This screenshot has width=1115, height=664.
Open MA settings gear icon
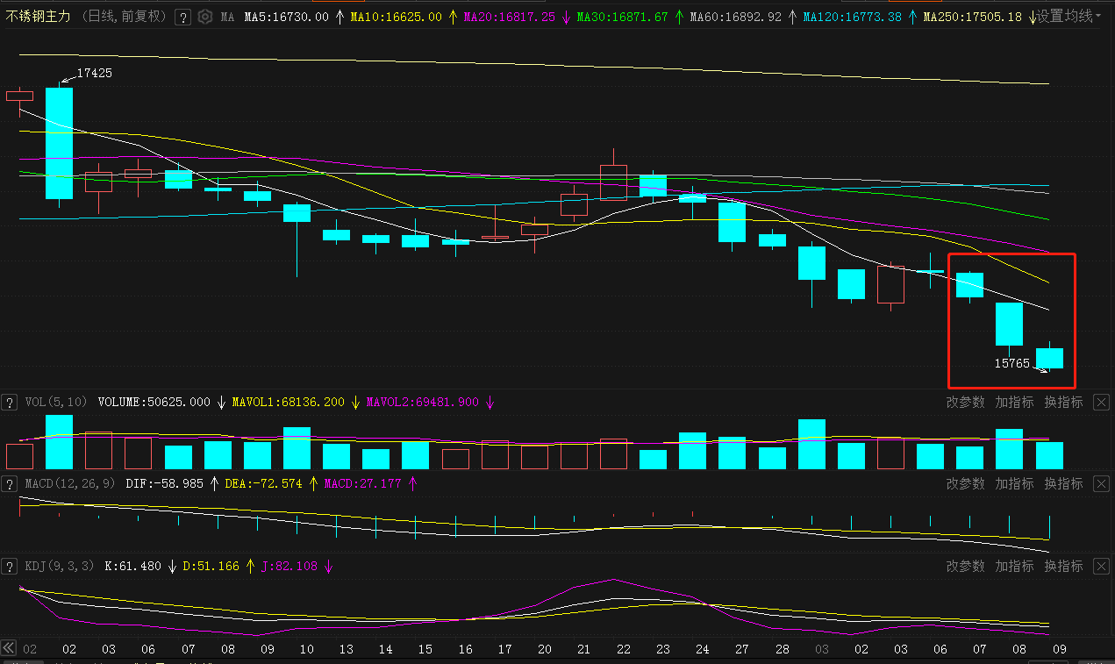205,17
